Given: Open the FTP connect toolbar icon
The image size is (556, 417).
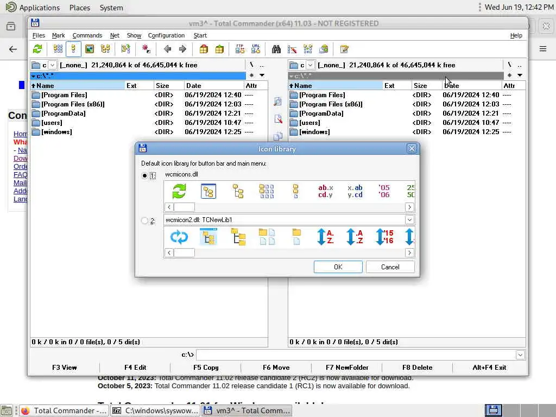Looking at the screenshot, I should (239, 49).
